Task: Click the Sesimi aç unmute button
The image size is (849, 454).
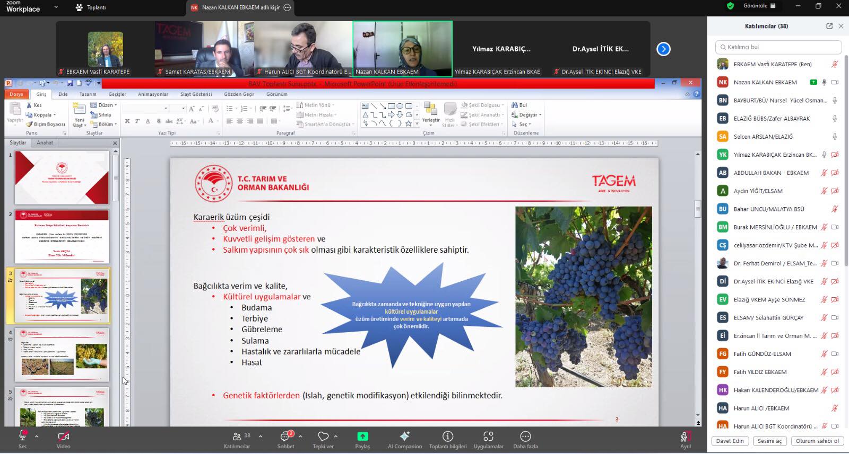Action: pos(769,441)
